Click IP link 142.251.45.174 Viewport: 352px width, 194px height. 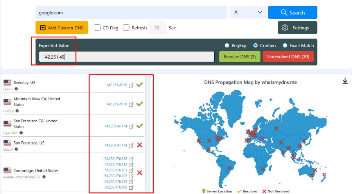click(116, 126)
